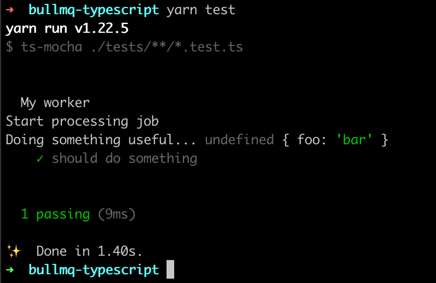Click the terminal cursor block

click(x=170, y=269)
